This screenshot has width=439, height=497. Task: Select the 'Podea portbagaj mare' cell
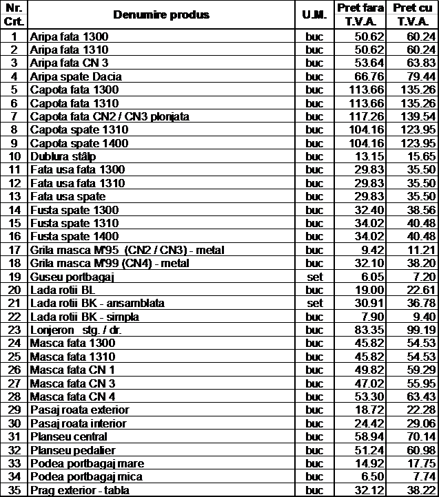point(161,463)
